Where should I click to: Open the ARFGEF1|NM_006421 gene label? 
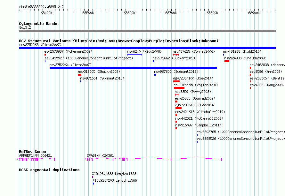tap(36, 155)
